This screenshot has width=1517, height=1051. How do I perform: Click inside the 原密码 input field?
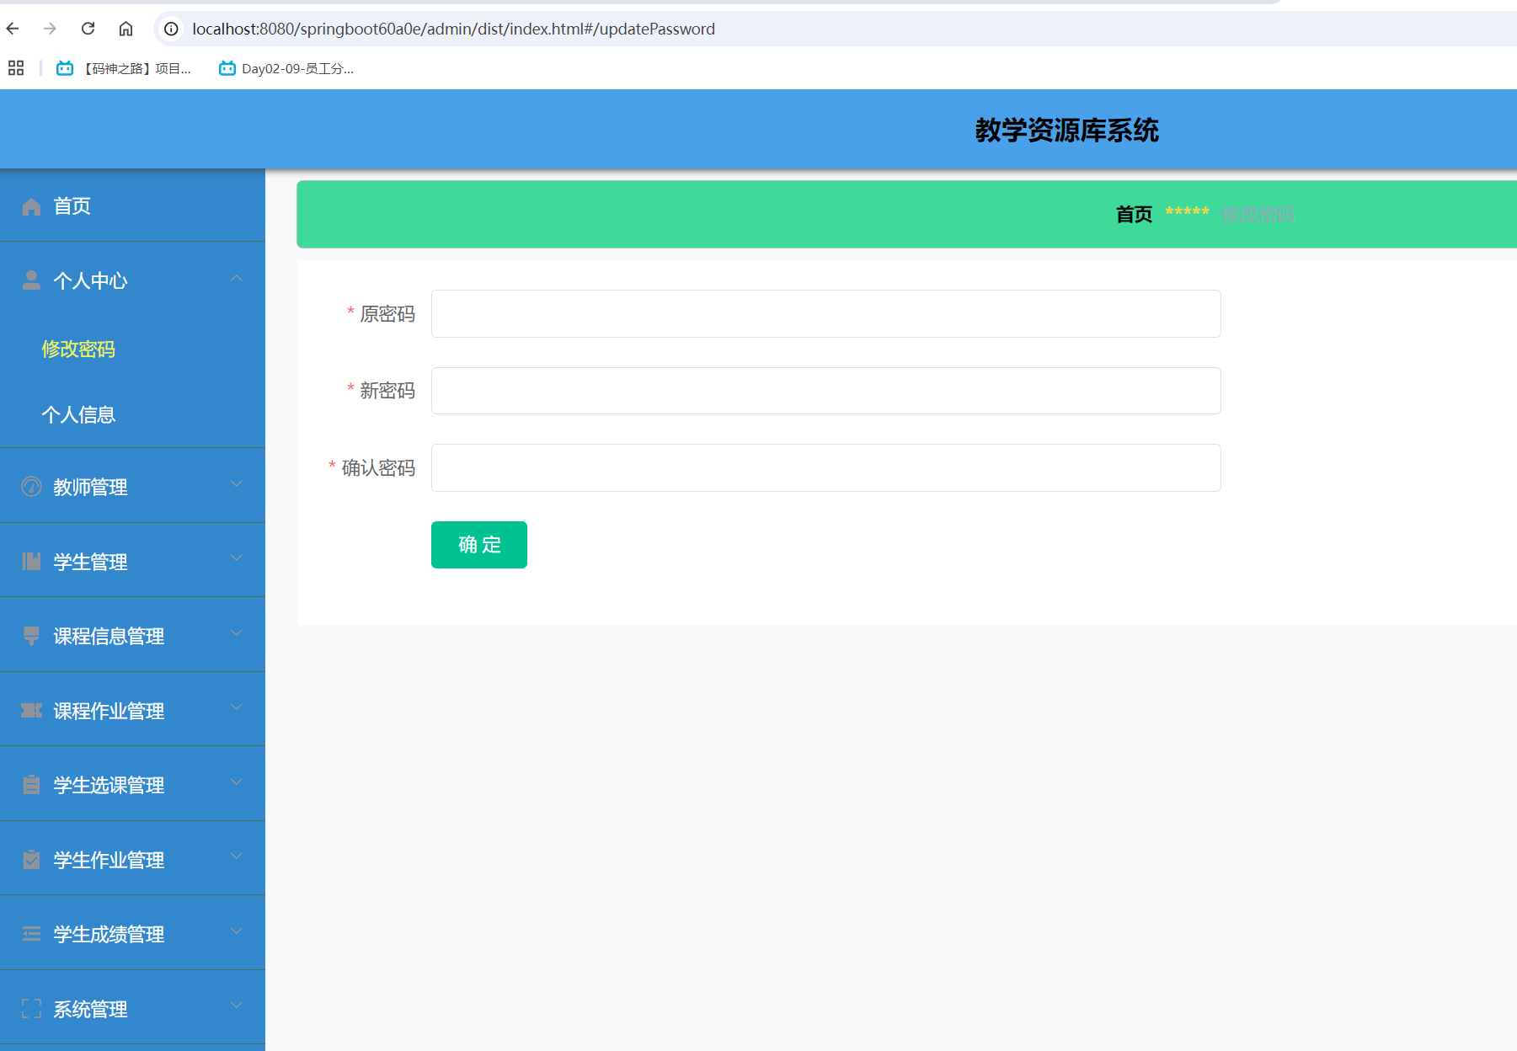824,313
